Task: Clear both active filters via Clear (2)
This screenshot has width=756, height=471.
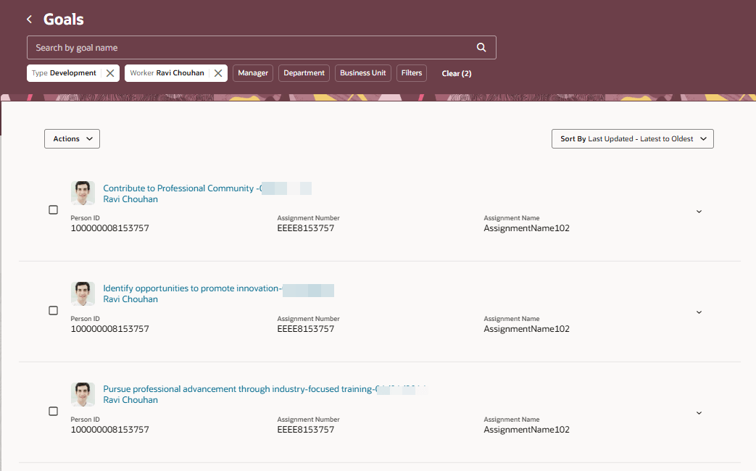Action: click(456, 73)
